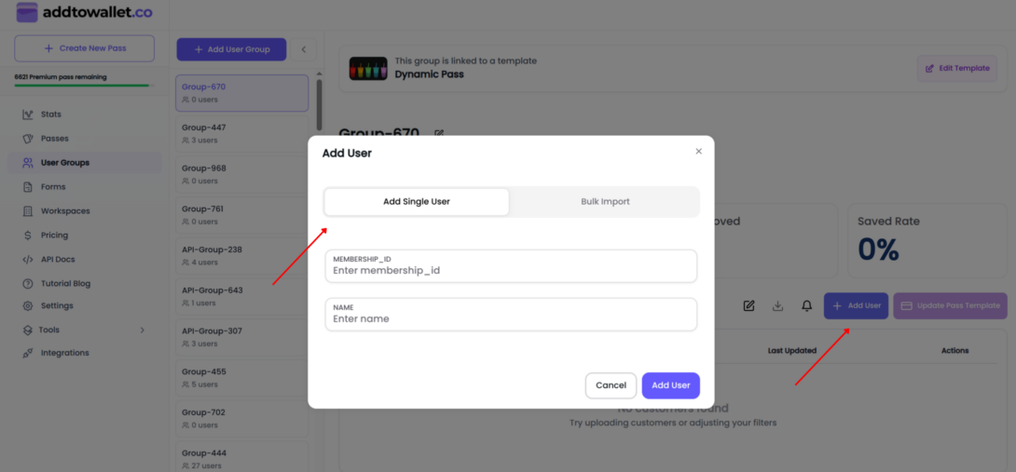
Task: Select Group-444 in the group list
Action: point(241,458)
